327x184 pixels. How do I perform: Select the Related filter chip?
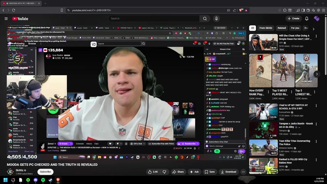point(282,28)
